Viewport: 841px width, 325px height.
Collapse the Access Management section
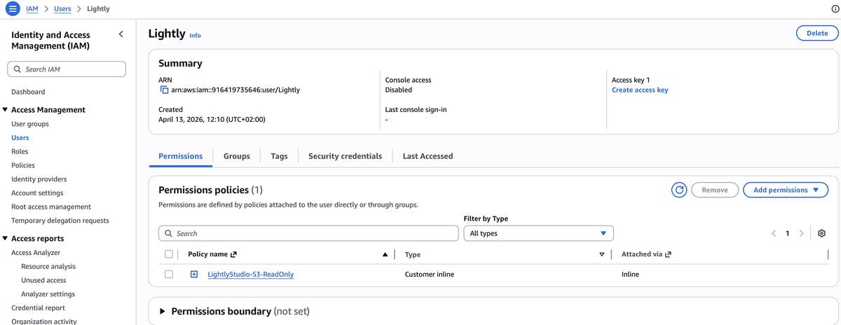coord(6,110)
